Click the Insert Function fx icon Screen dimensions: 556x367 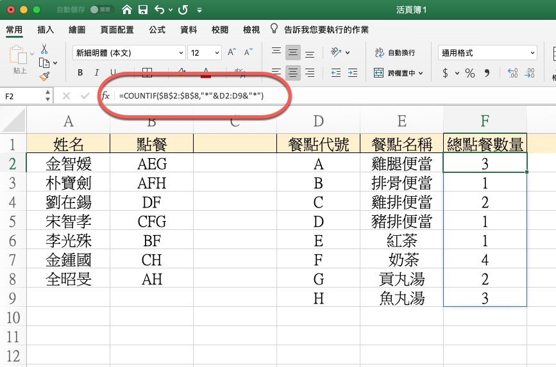[105, 95]
